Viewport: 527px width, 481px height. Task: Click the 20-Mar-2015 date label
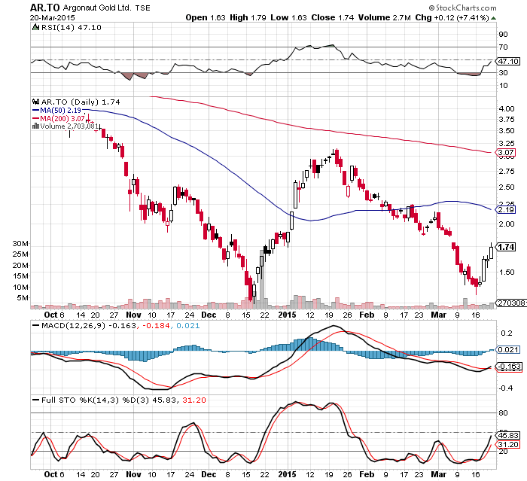53,18
